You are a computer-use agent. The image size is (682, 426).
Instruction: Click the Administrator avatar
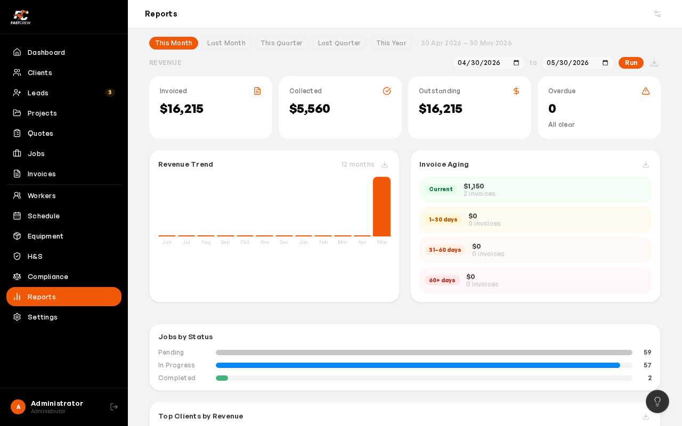coord(18,407)
